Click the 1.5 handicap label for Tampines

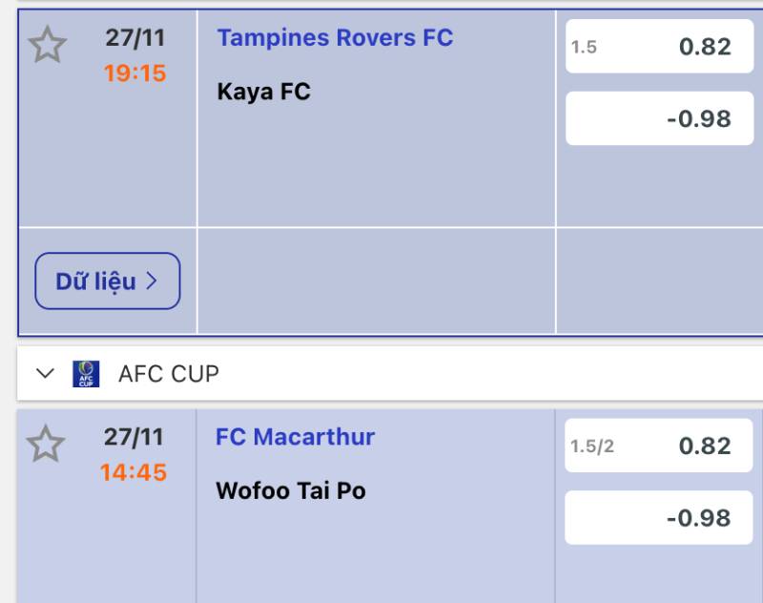coord(584,48)
